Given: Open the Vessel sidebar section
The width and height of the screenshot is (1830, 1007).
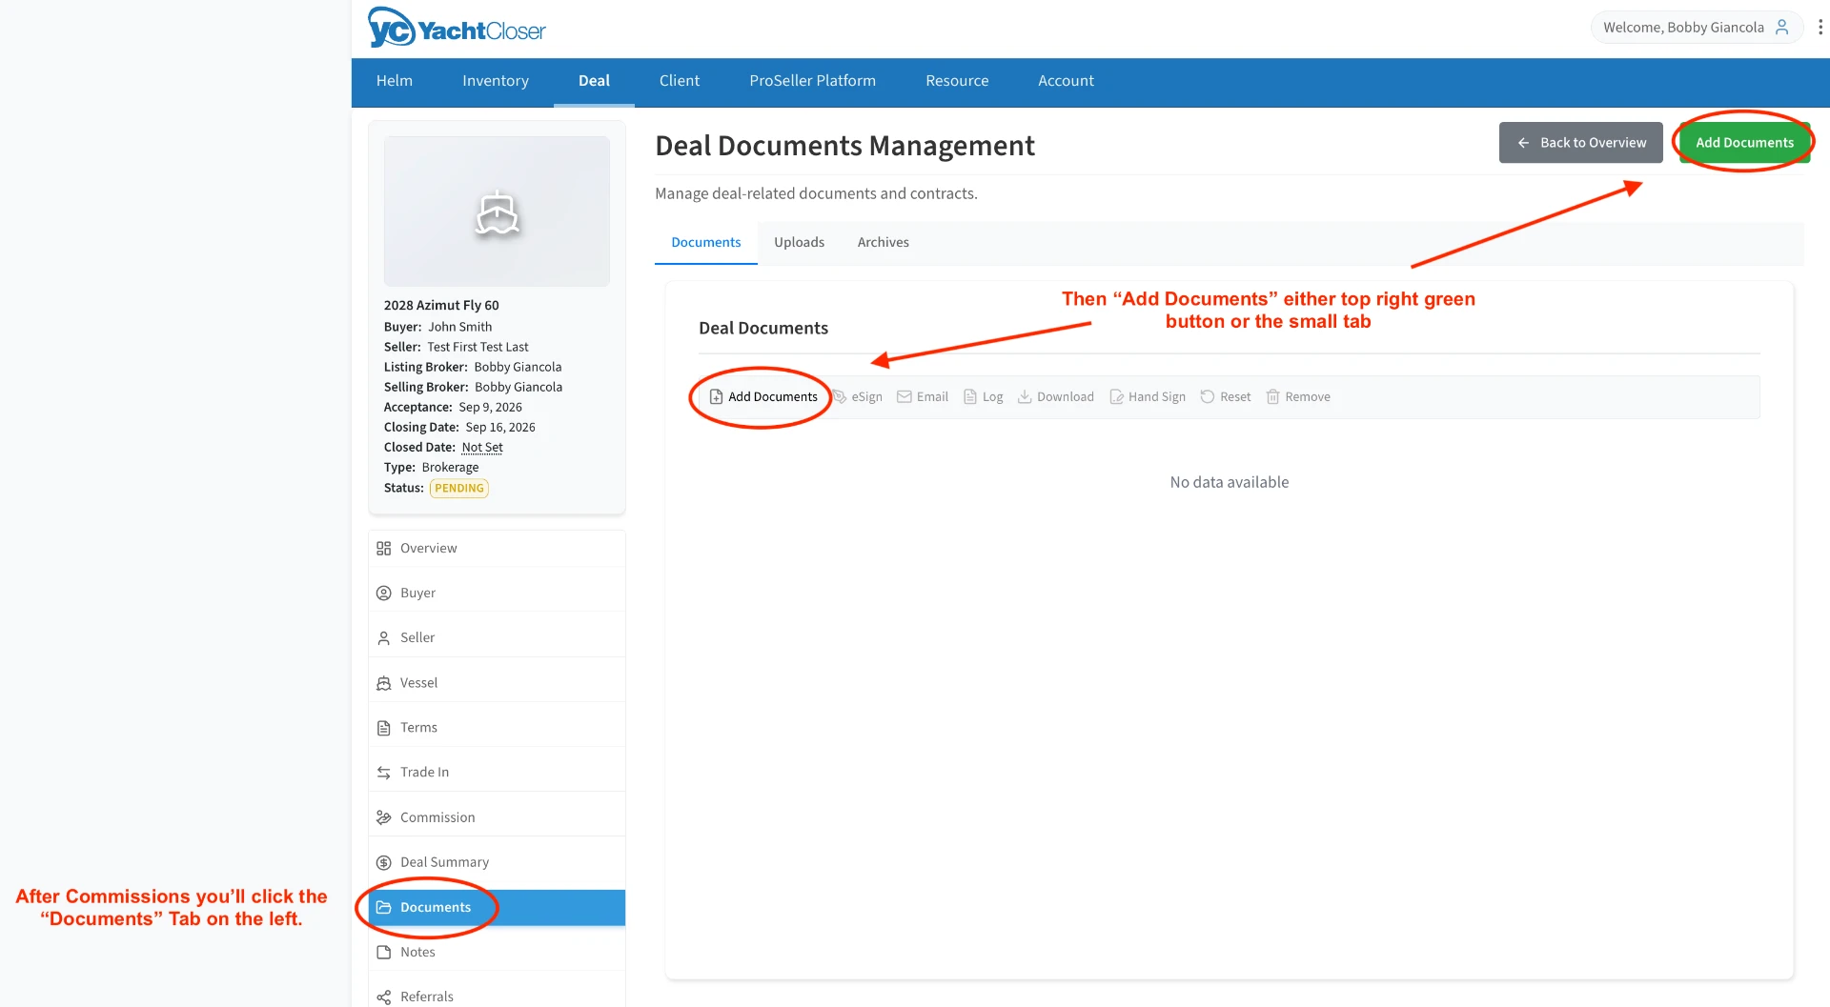Looking at the screenshot, I should [497, 683].
